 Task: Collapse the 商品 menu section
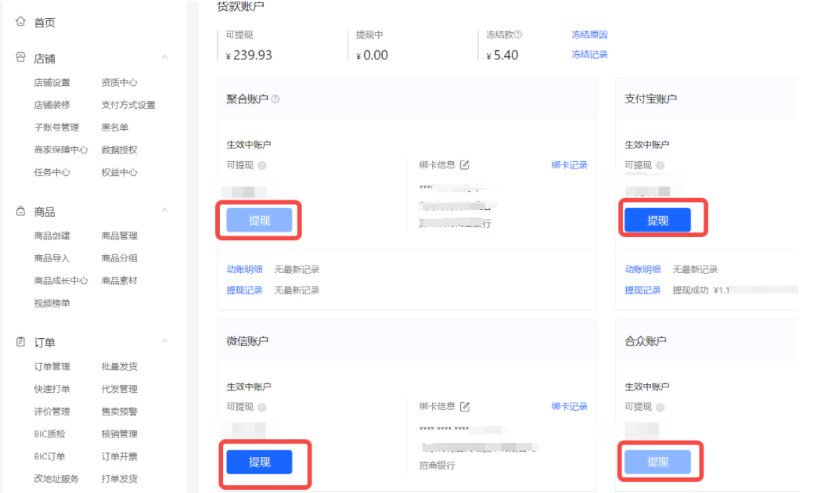tap(164, 211)
